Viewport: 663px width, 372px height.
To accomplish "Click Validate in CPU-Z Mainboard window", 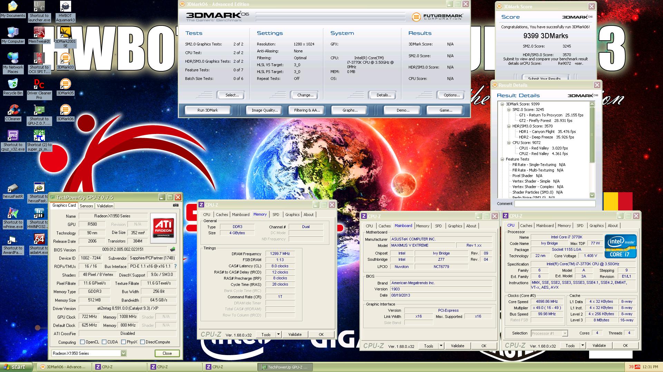I will 458,346.
